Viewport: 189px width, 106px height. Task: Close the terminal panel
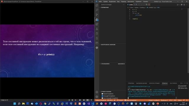(x=187, y=83)
